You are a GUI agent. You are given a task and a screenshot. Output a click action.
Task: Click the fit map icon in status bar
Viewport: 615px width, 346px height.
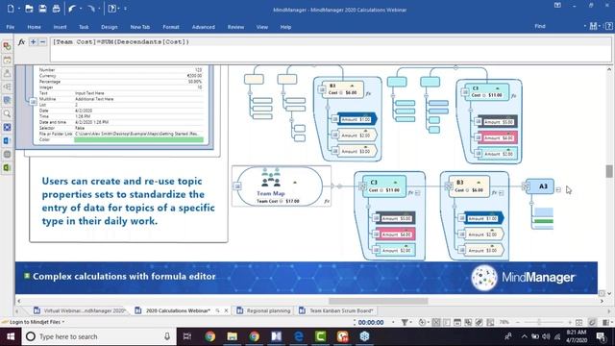578,323
